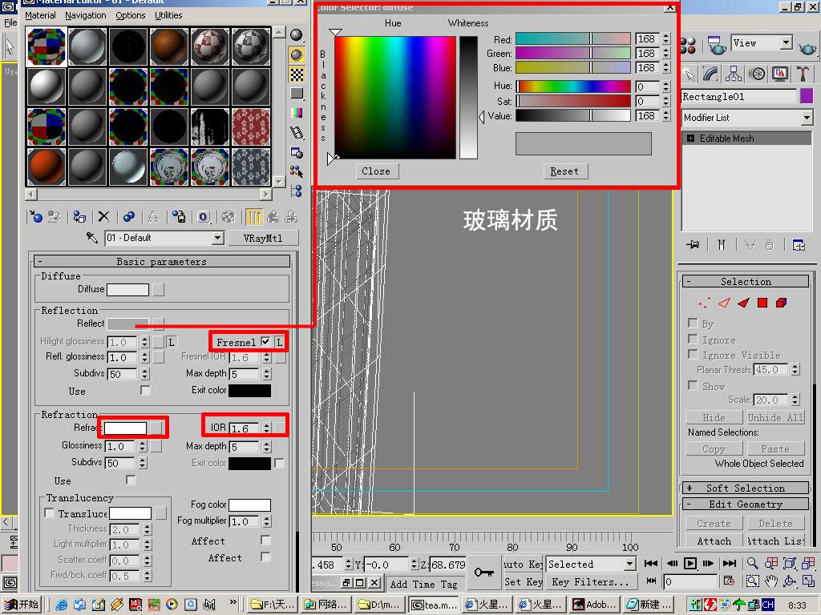The height and width of the screenshot is (615, 821).
Task: Open the Options menu
Action: tap(131, 16)
